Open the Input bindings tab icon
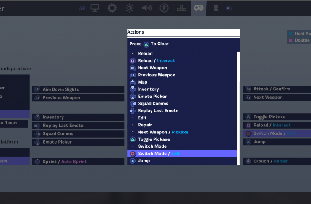 [181, 8]
